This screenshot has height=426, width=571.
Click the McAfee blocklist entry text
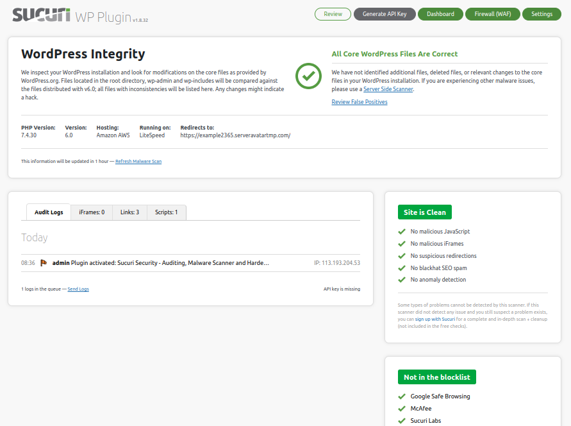pos(421,409)
